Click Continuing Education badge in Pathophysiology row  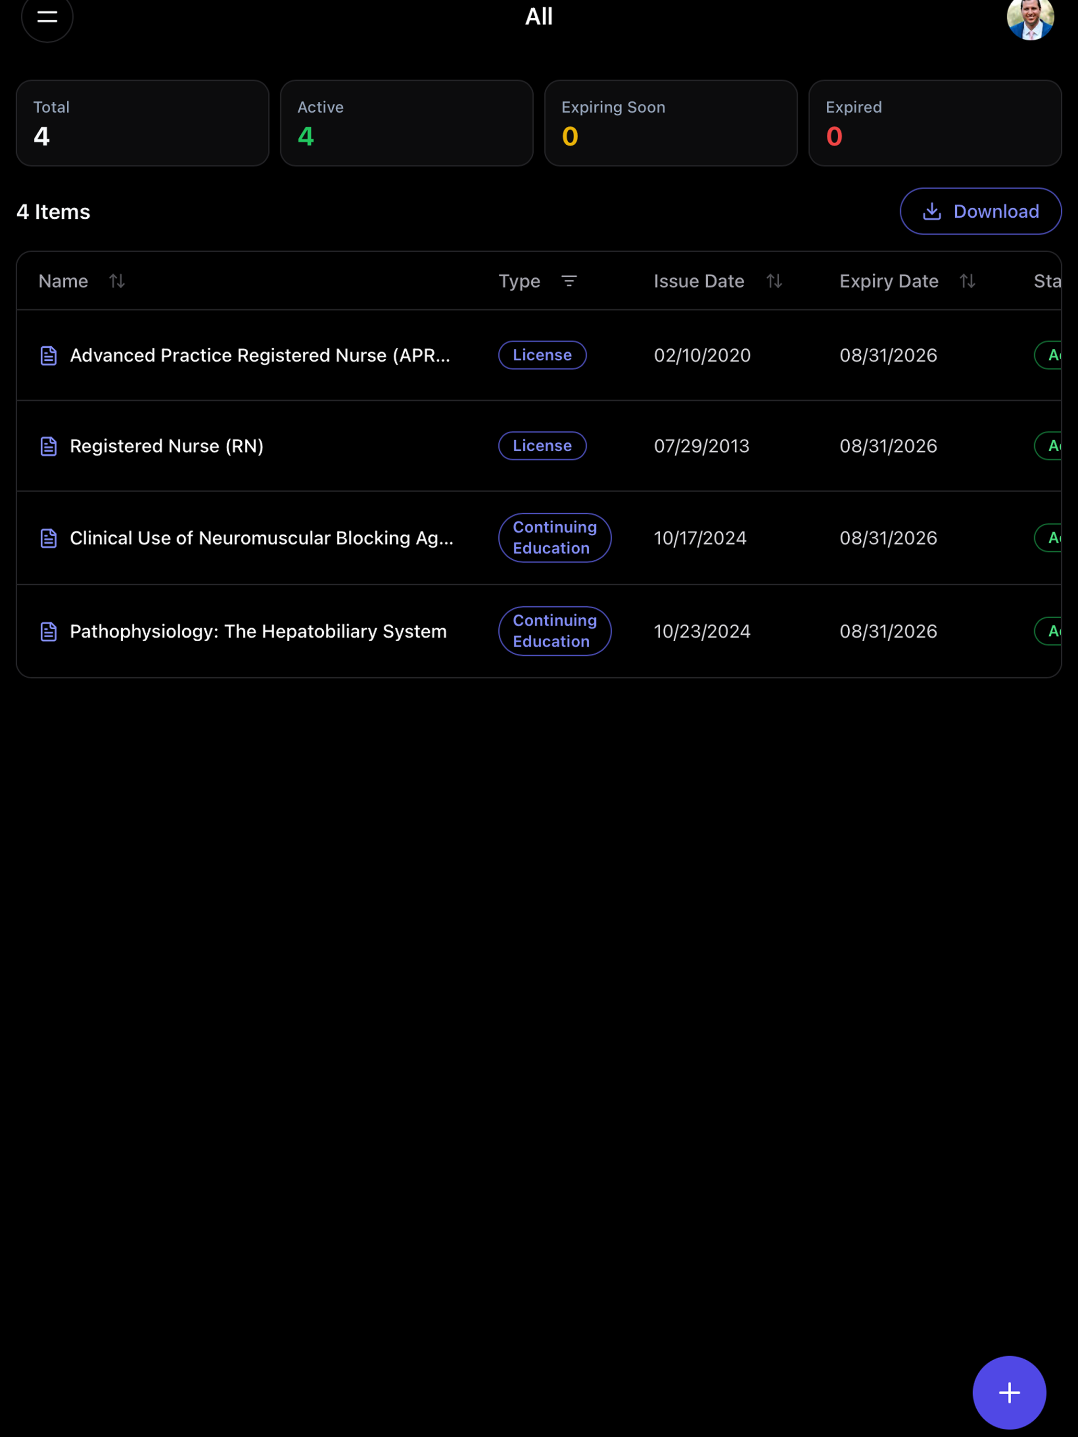click(555, 631)
